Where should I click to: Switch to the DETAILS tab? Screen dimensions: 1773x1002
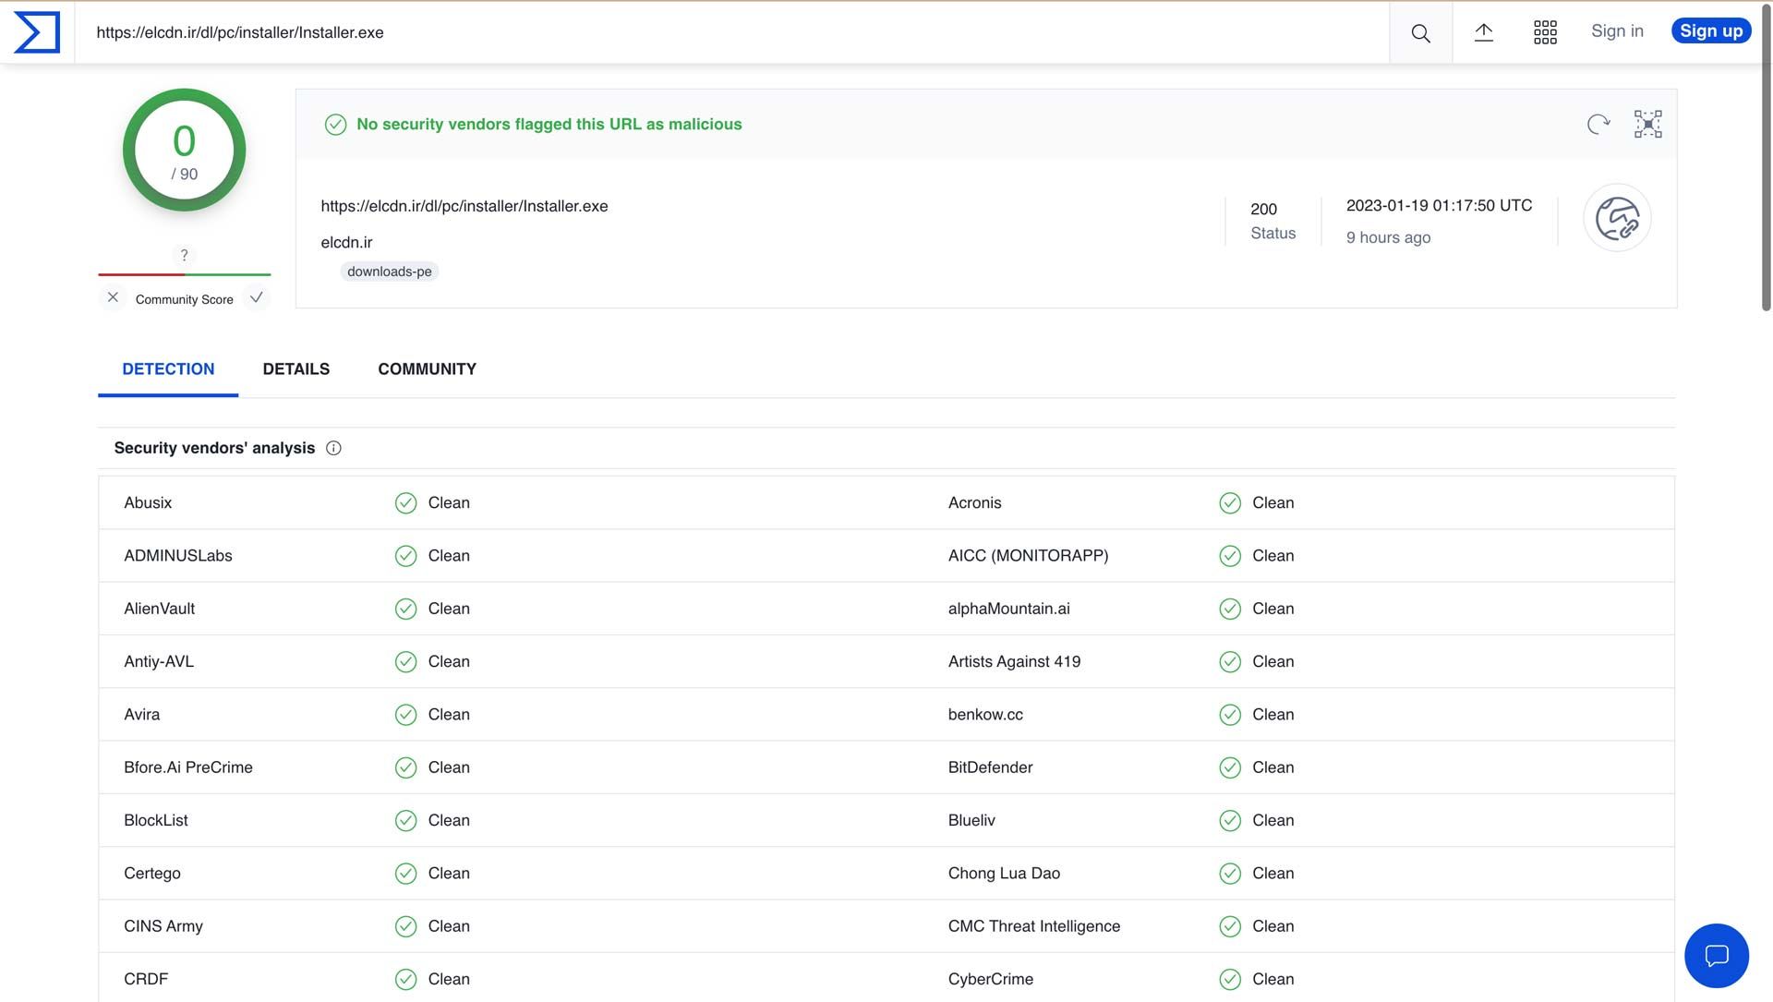(x=296, y=368)
